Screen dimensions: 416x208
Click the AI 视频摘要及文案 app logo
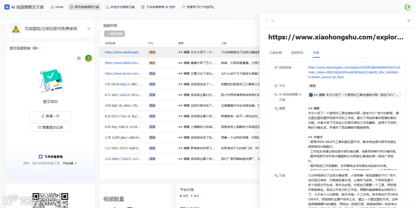[x=7, y=7]
